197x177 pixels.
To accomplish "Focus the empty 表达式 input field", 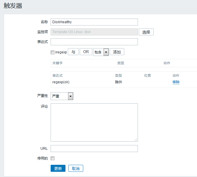I will [x=94, y=42].
